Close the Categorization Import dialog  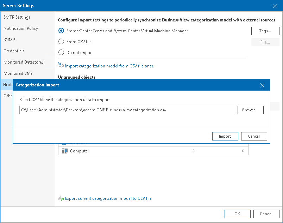tap(262, 85)
